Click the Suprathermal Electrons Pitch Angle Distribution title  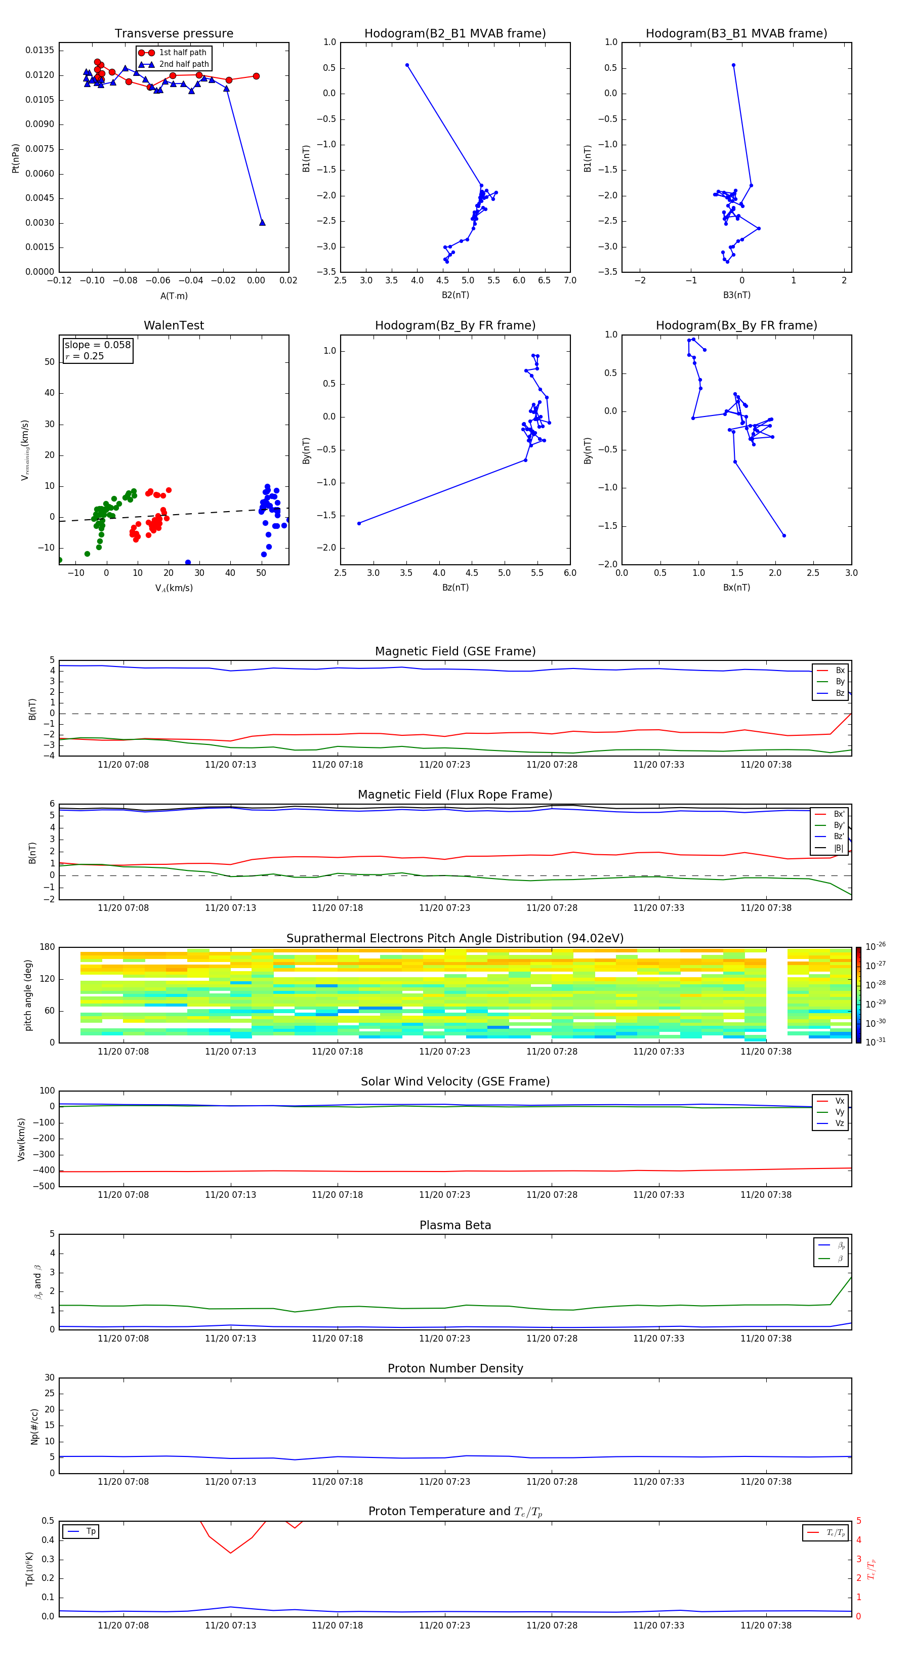click(x=455, y=938)
